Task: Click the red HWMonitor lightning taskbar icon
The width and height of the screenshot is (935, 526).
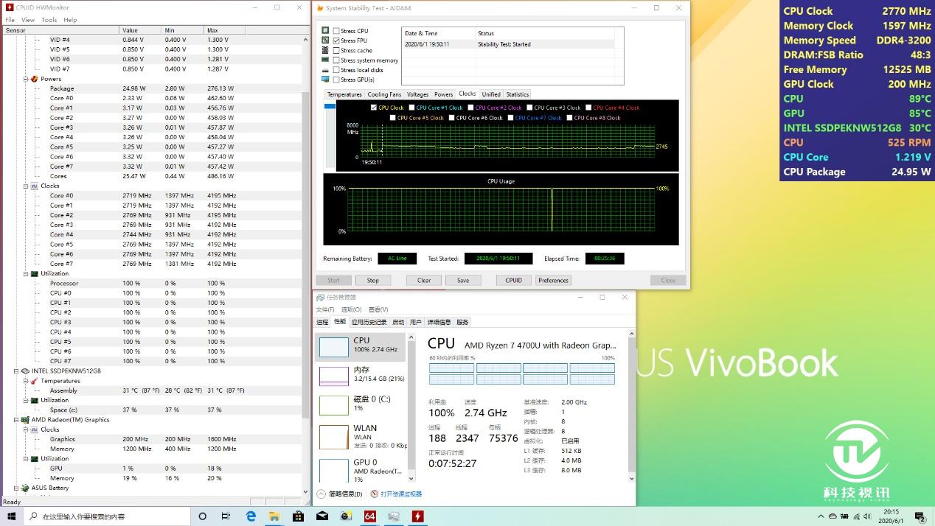Action: [418, 516]
